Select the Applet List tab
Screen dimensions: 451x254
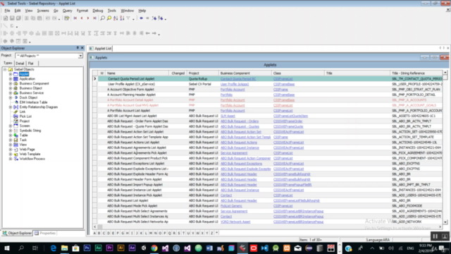[100, 49]
